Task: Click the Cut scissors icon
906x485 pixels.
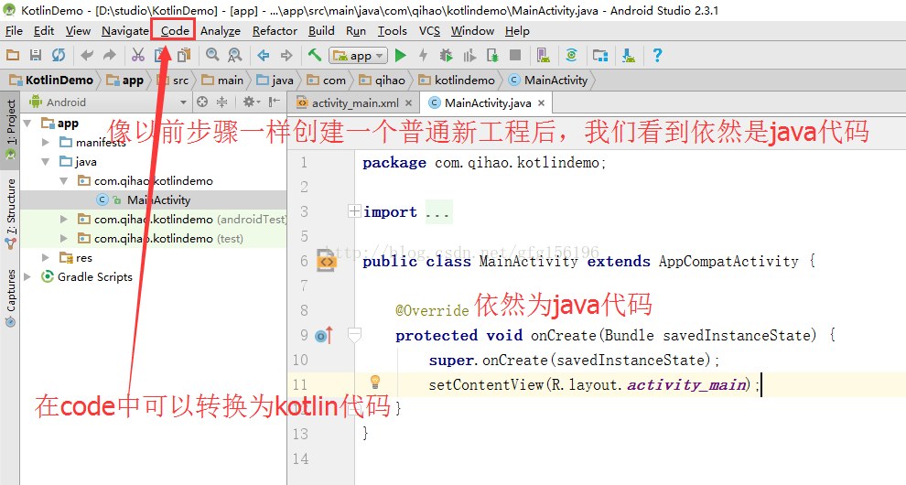Action: pyautogui.click(x=137, y=56)
